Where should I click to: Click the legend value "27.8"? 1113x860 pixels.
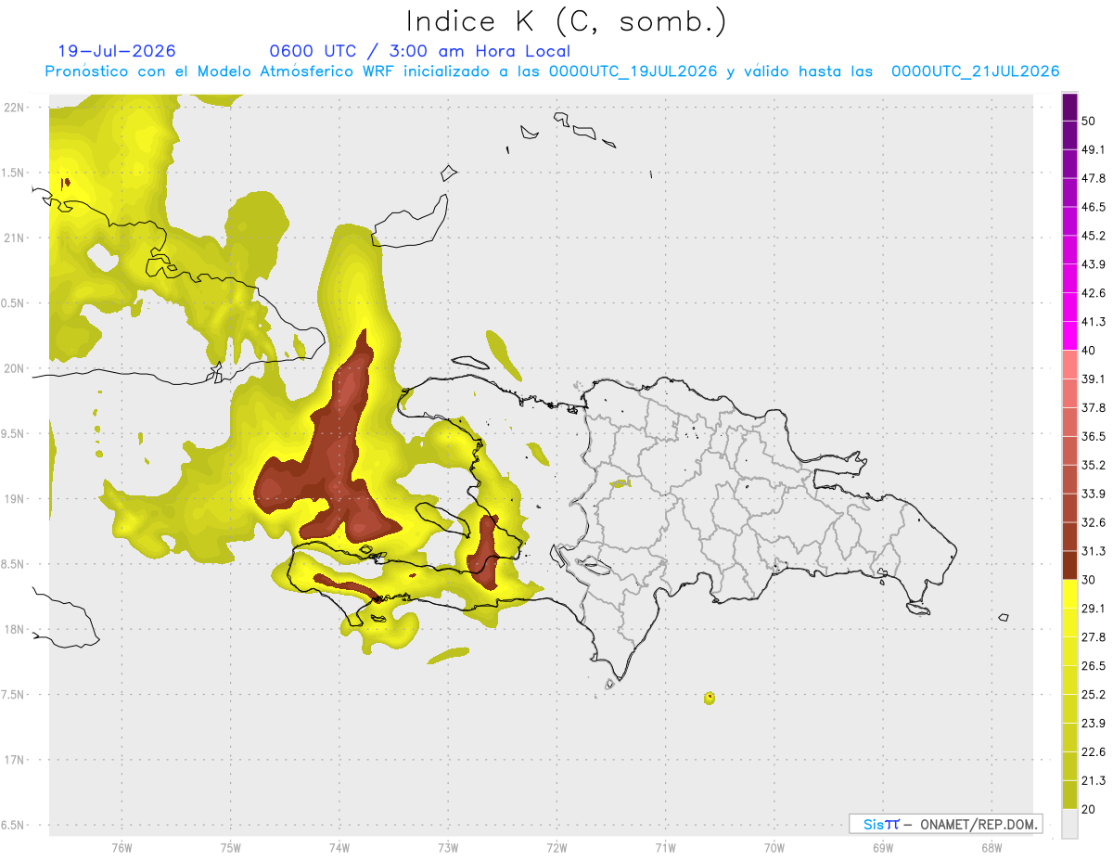[1094, 637]
